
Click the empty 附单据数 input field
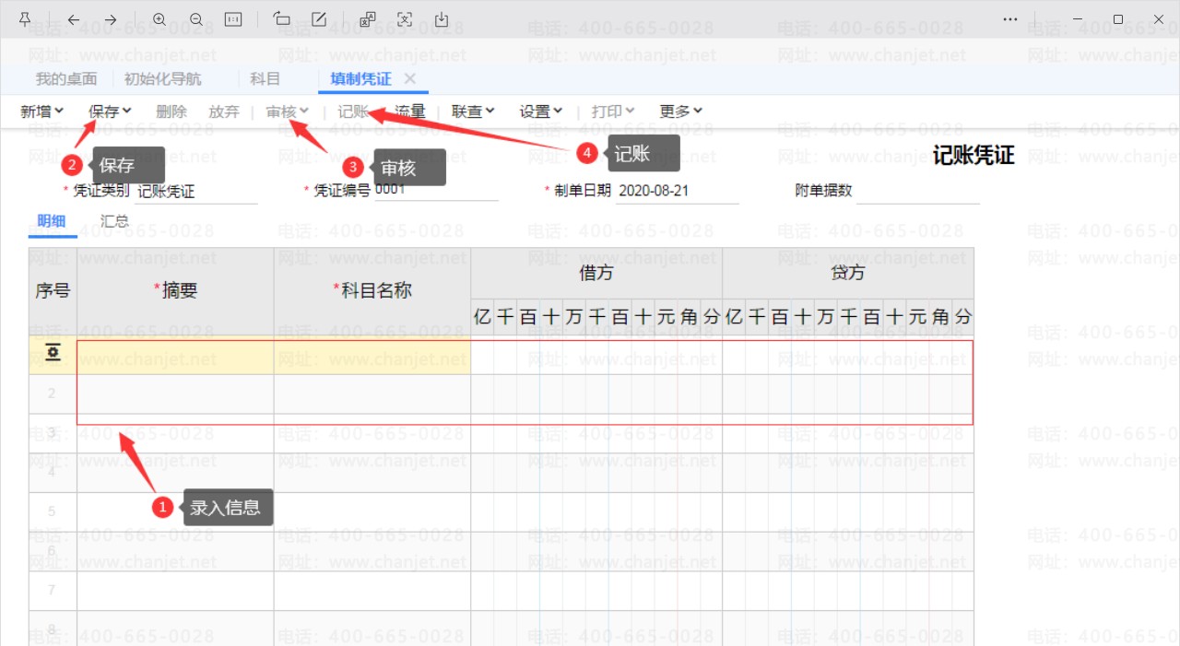(x=917, y=191)
